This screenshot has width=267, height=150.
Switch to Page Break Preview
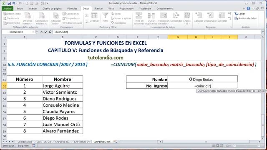pyautogui.click(x=222, y=146)
